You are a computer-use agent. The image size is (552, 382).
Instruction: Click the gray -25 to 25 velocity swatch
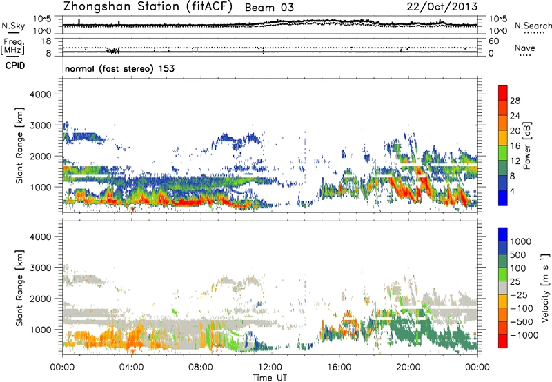(x=503, y=288)
